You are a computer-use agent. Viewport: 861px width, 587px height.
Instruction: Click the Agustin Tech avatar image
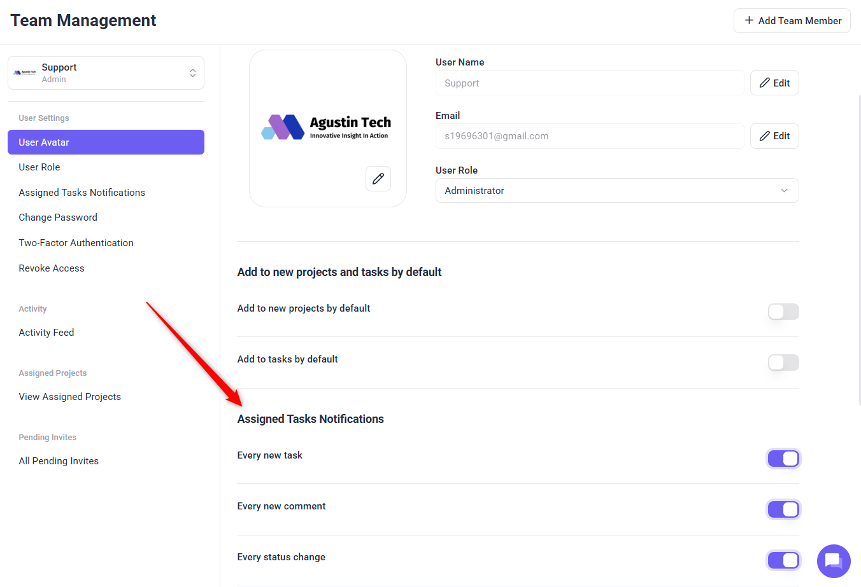click(x=326, y=127)
